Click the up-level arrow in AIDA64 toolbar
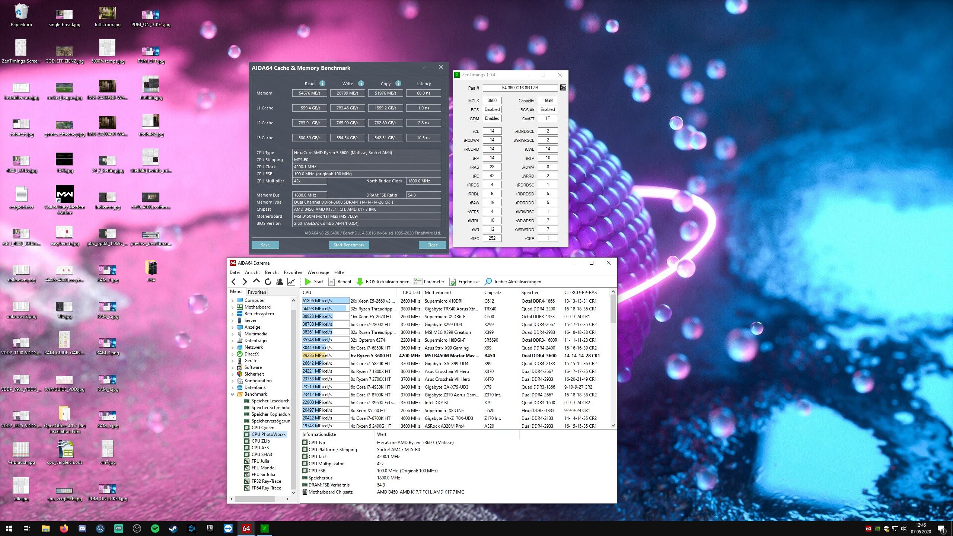 coord(256,282)
